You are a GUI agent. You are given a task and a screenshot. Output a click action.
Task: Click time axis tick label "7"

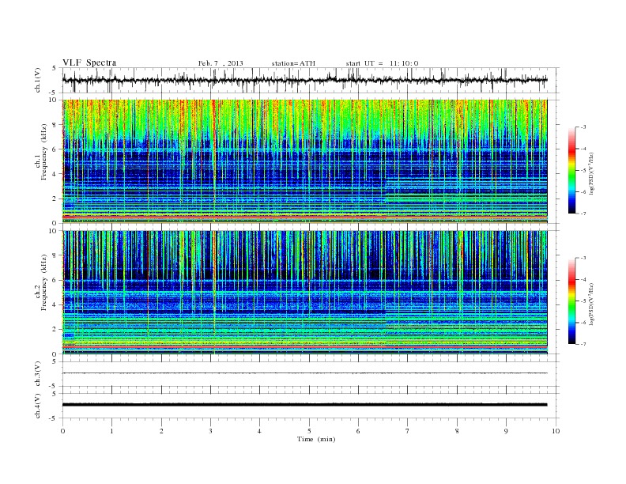click(x=408, y=431)
